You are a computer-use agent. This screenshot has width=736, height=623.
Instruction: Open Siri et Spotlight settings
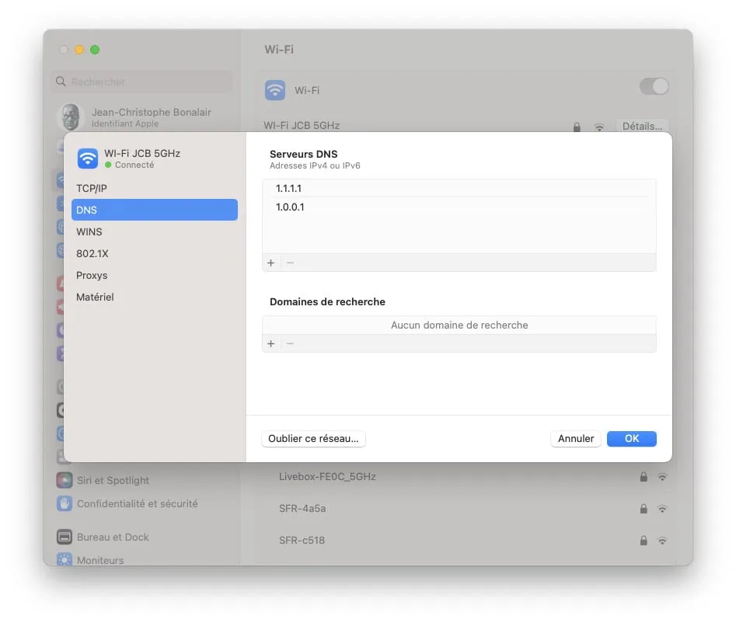[113, 480]
